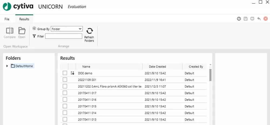Click the Compare workspace icon
The height and width of the screenshot is (125, 270).
pyautogui.click(x=10, y=31)
